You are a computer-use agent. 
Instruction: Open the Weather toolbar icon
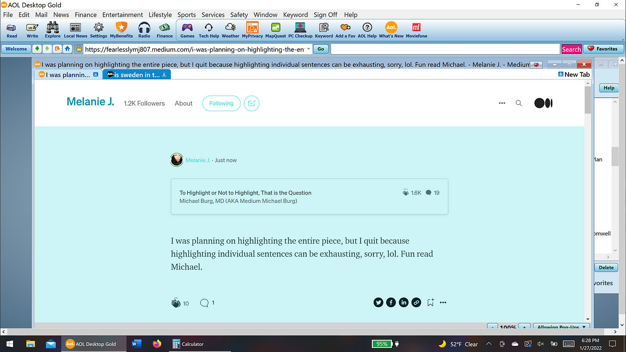coord(231,30)
